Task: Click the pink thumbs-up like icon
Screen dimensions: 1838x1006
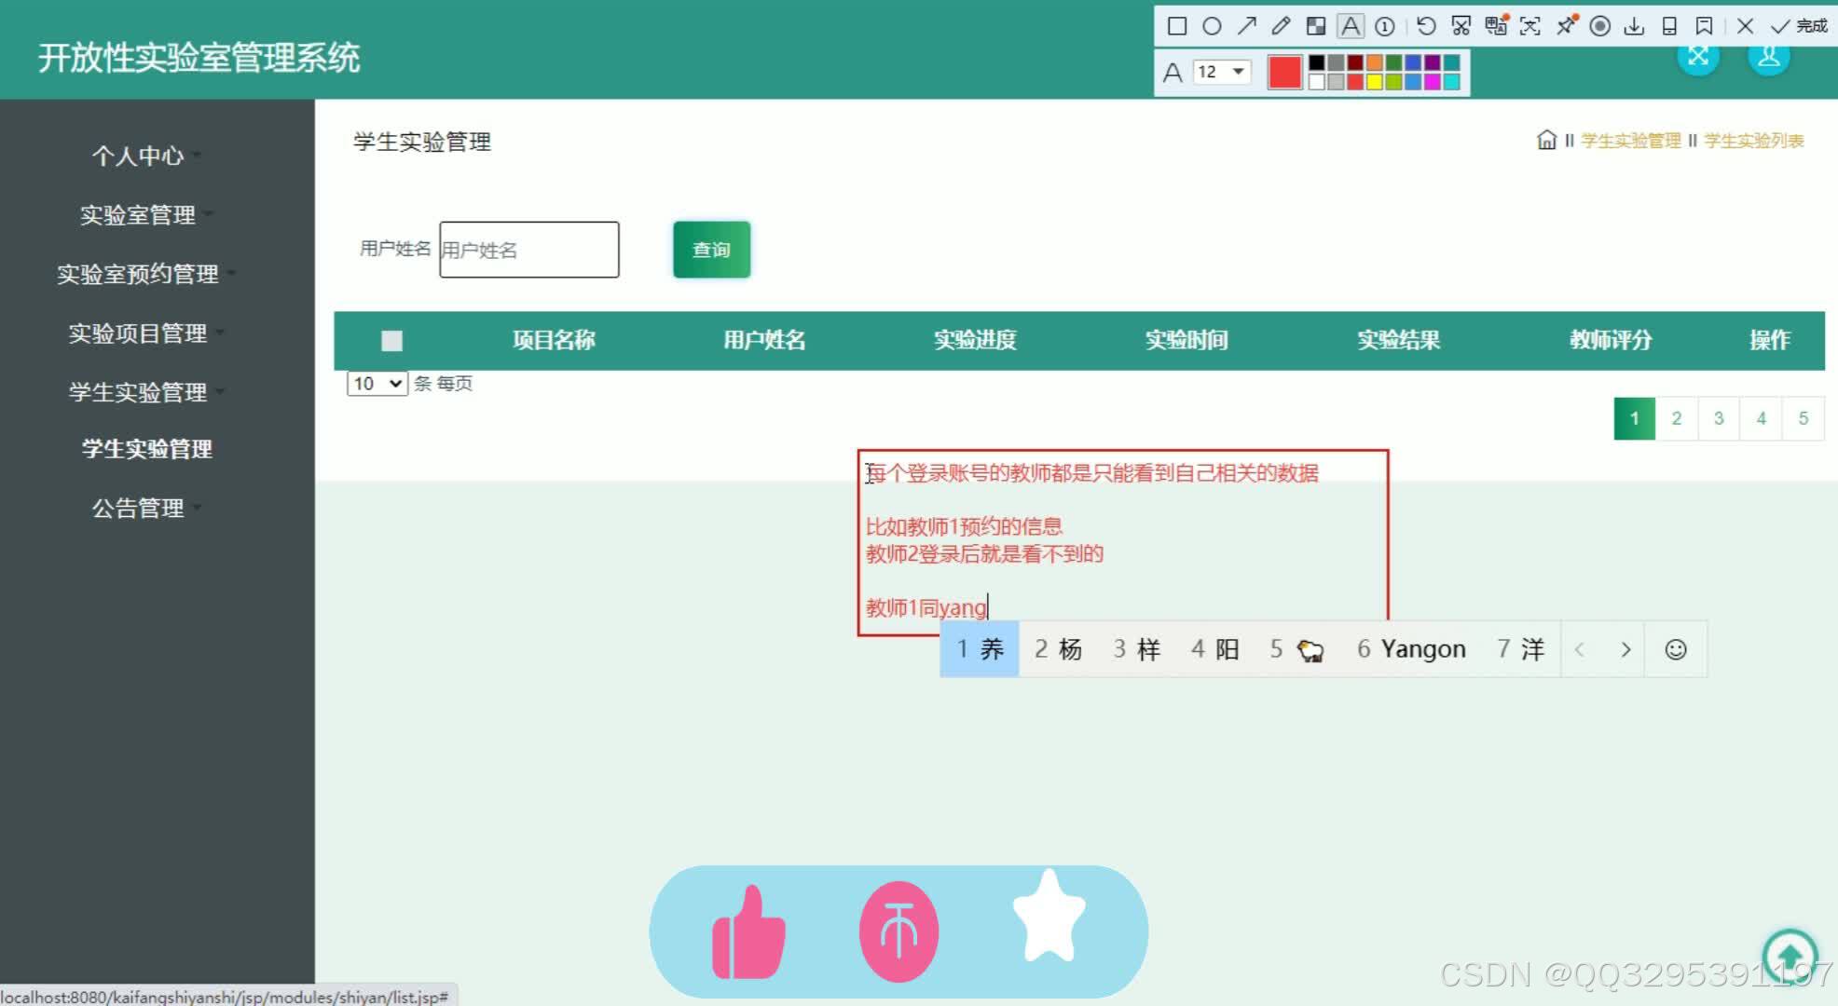Action: 749,933
